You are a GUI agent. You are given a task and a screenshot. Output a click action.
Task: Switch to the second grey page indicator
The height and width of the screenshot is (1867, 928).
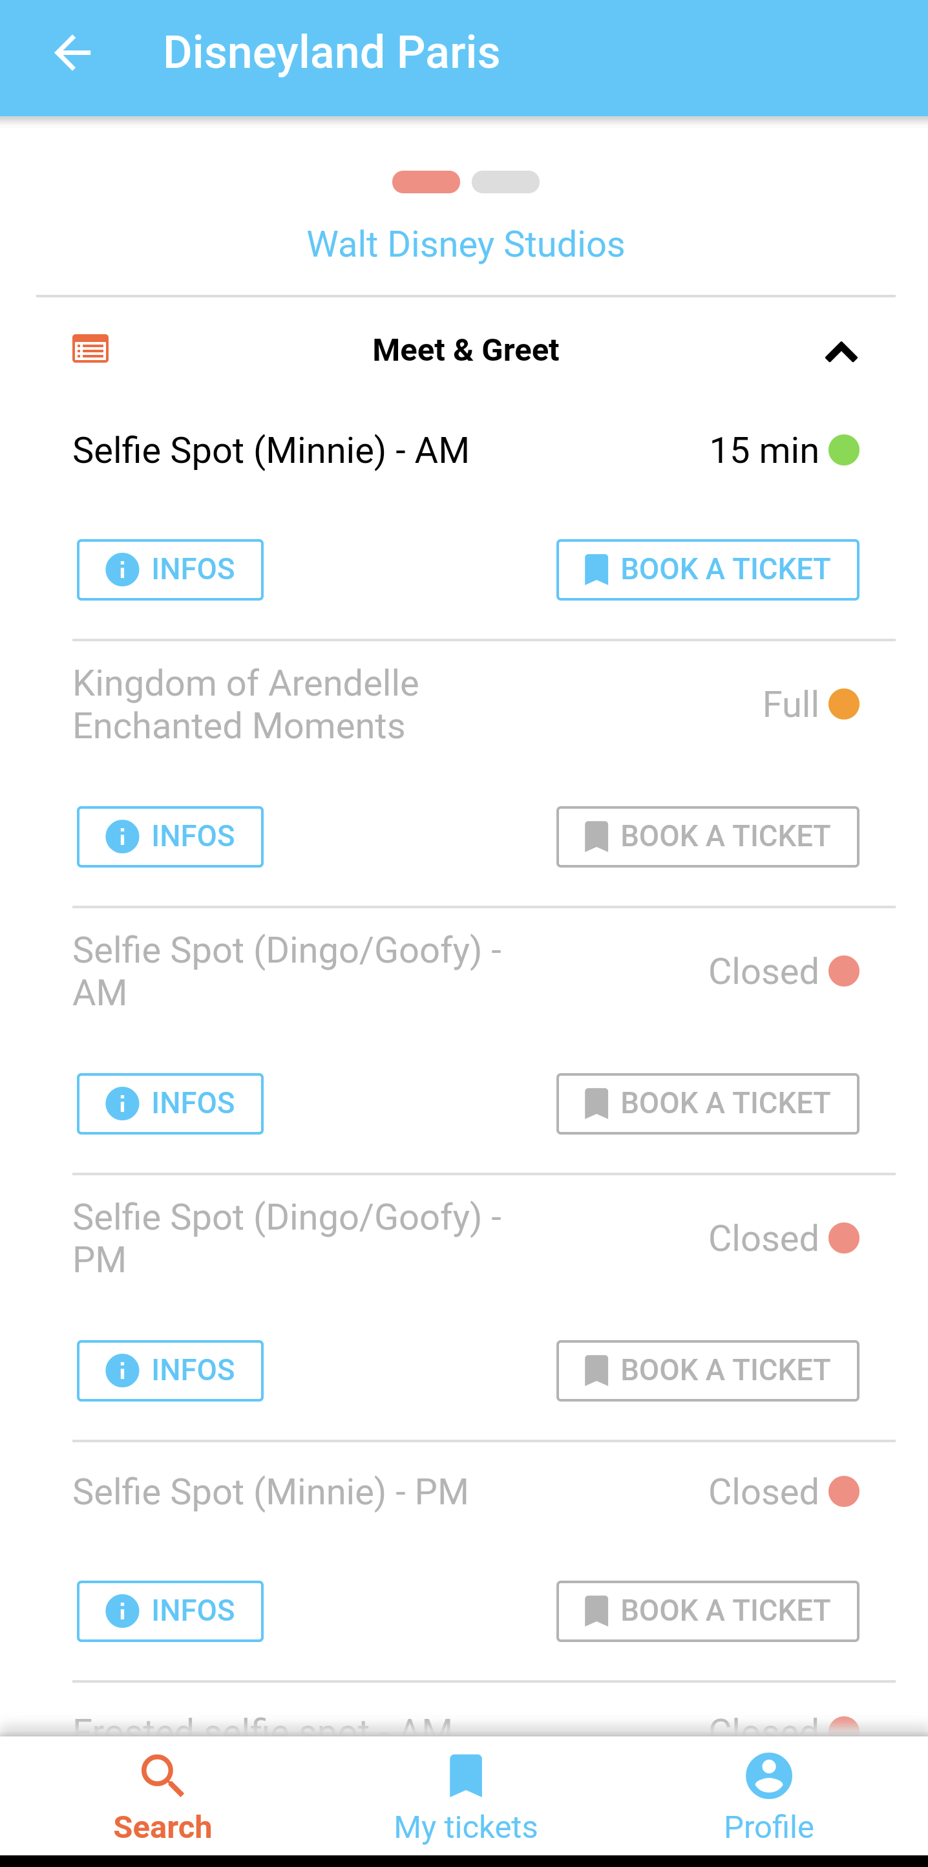(505, 182)
